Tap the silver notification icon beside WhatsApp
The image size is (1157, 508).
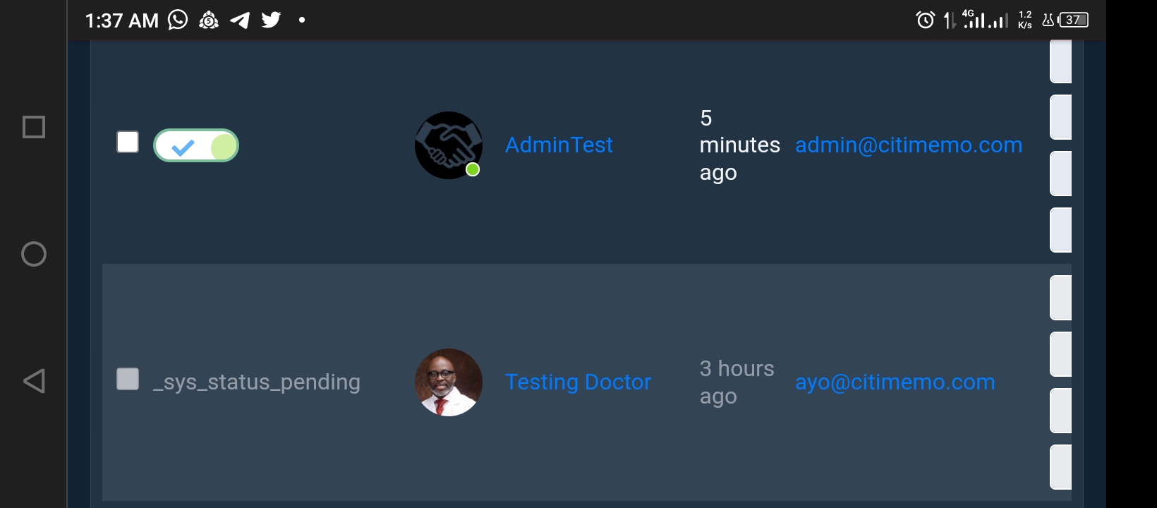209,20
